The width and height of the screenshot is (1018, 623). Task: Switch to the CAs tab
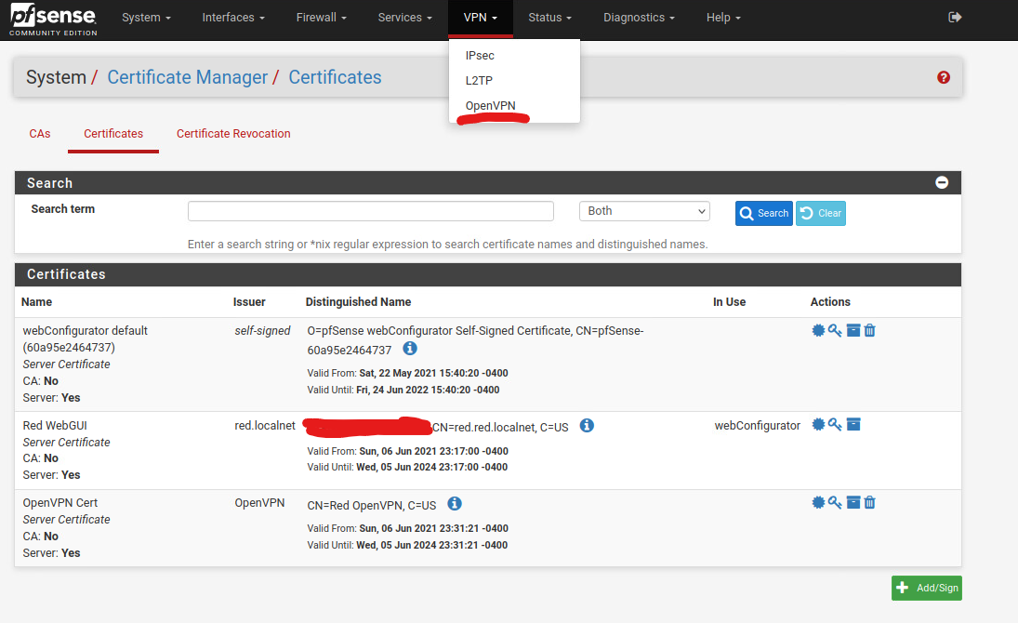(40, 134)
